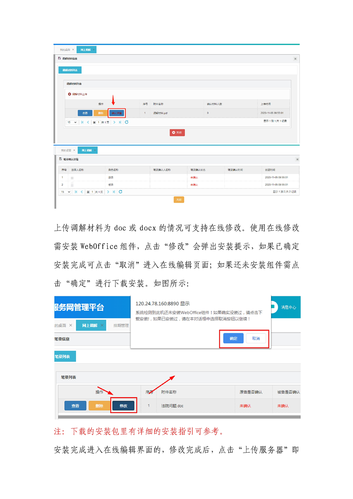Click 修改 button for 法院问题.doc
353x499 pixels.
[123, 406]
